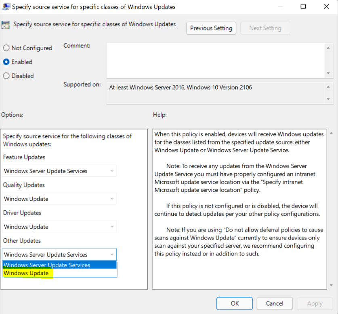Click the Feature Updates label
Screen dimensions: 338x314
click(x=24, y=157)
